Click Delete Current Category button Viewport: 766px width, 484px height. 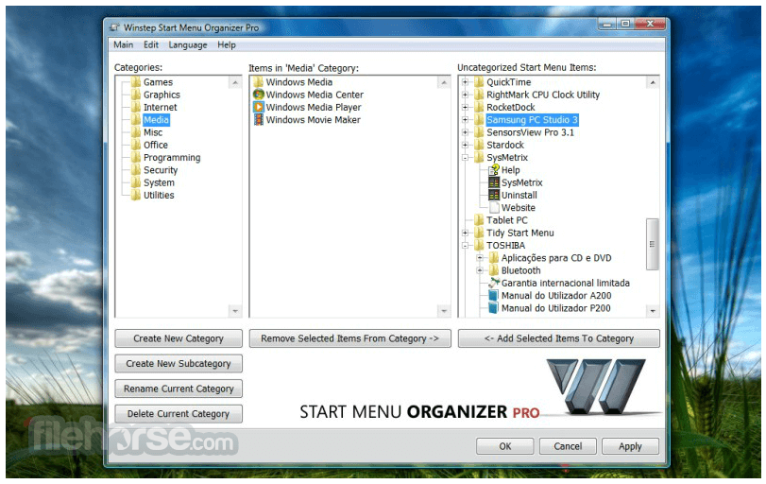tap(179, 414)
